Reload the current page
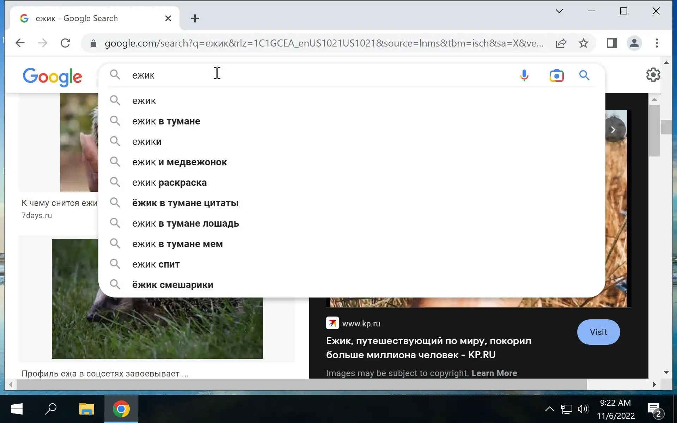 (66, 43)
